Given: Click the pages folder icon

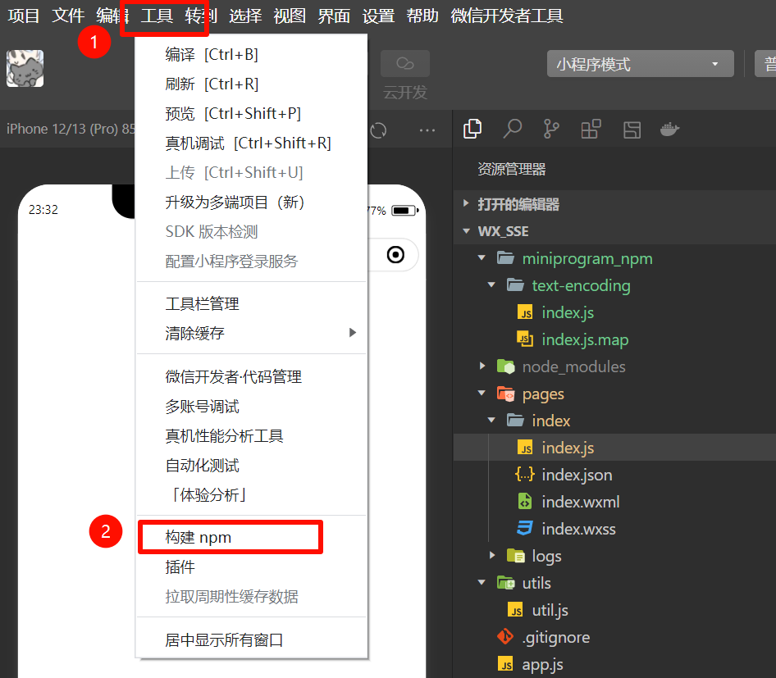Looking at the screenshot, I should [x=506, y=394].
